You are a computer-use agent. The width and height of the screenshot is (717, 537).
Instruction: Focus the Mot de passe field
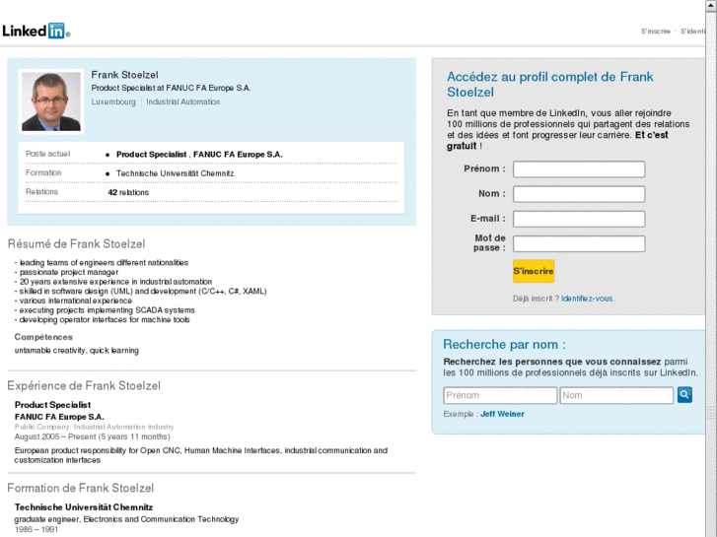[x=579, y=243]
